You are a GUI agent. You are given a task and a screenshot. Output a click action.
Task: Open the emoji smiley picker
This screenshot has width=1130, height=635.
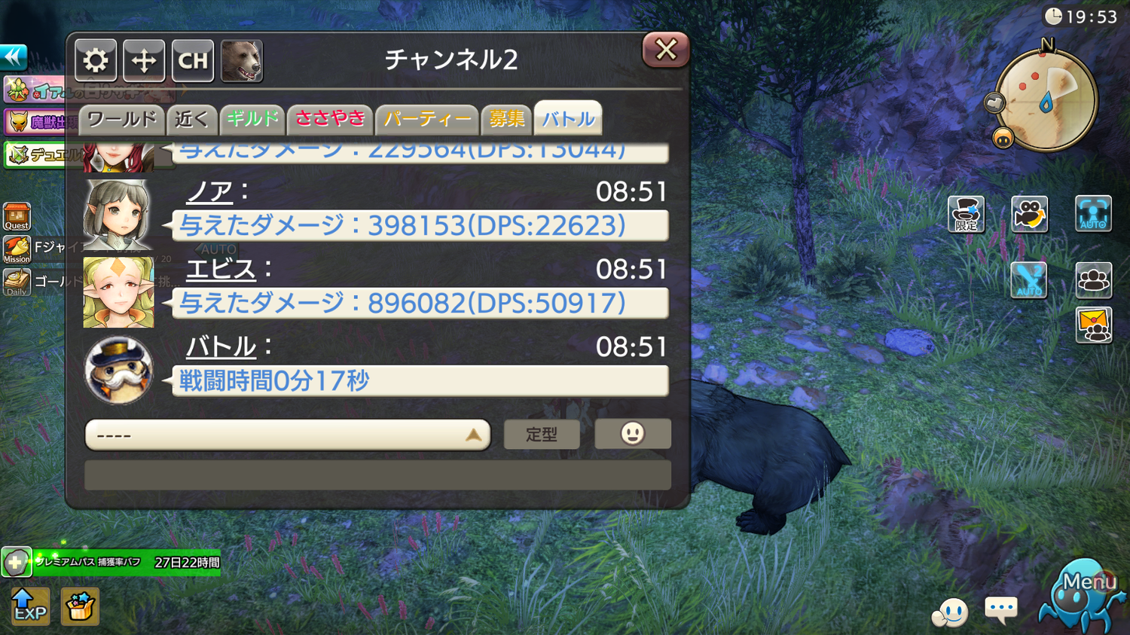[633, 434]
